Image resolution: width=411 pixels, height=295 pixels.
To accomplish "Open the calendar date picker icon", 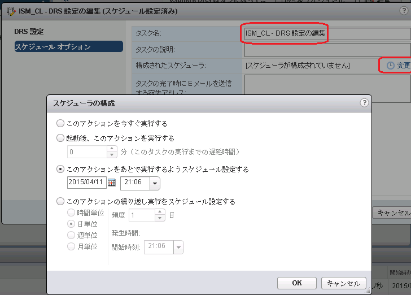I will (112, 183).
